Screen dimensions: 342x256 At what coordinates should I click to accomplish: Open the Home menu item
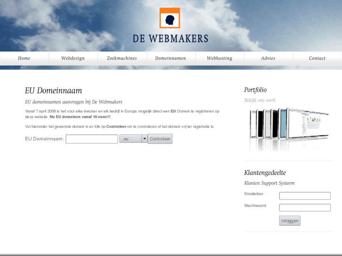pyautogui.click(x=24, y=58)
